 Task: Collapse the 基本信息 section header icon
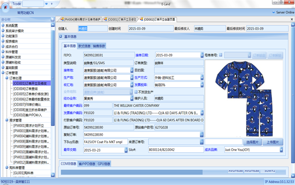(61, 37)
